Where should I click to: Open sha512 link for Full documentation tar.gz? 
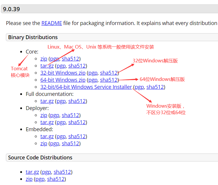pyautogui.click(x=77, y=101)
